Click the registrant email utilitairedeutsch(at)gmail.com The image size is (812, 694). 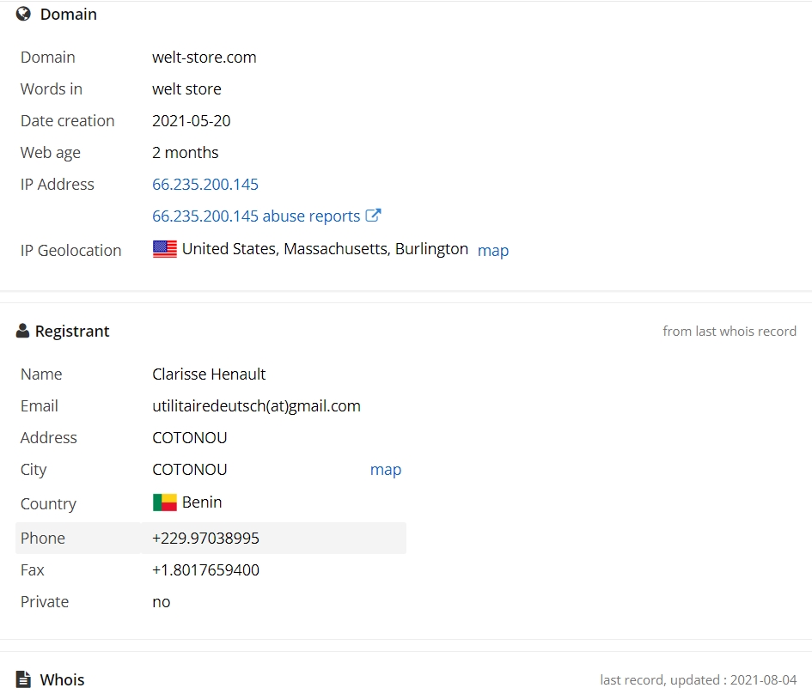[x=256, y=406]
